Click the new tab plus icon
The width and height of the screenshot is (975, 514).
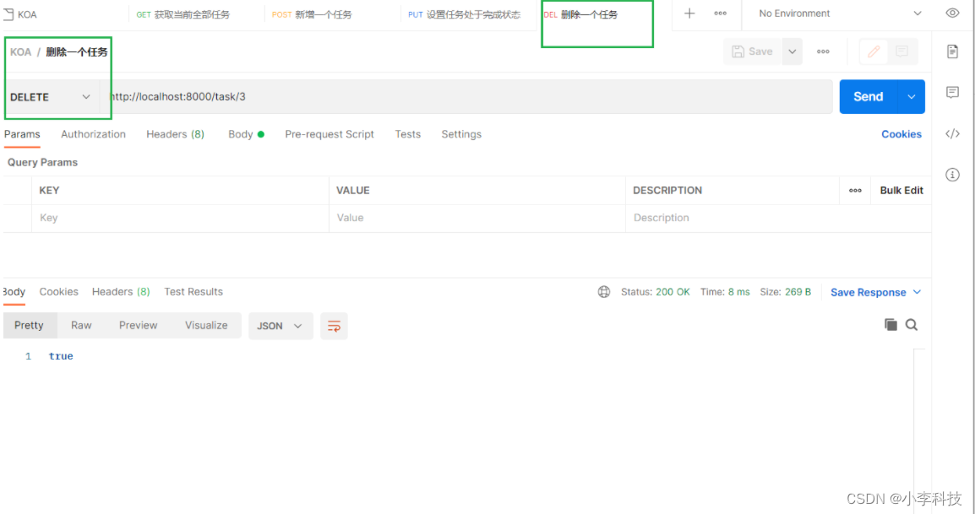[x=689, y=14]
